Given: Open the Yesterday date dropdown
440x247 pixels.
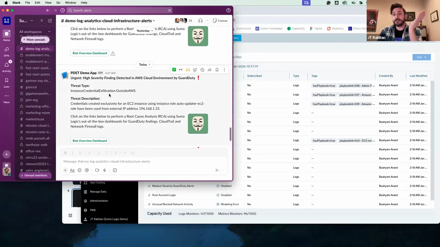Looking at the screenshot, I should (145, 31).
